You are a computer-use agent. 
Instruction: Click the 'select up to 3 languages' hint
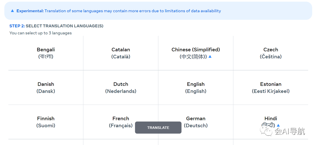point(41,33)
